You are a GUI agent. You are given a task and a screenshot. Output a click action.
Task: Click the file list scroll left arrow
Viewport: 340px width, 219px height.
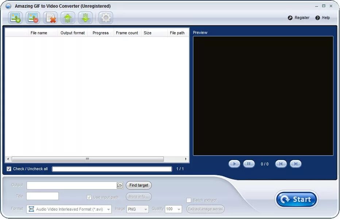click(8, 159)
